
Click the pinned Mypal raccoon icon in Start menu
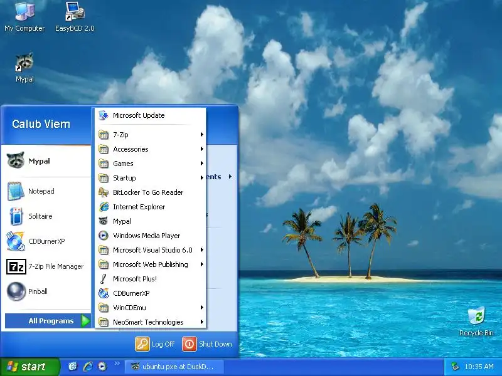tap(16, 160)
